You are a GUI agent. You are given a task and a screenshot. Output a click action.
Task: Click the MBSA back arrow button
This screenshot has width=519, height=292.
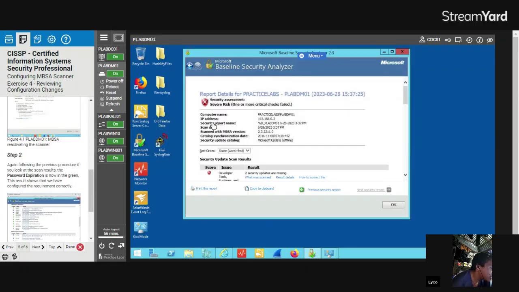pos(190,66)
